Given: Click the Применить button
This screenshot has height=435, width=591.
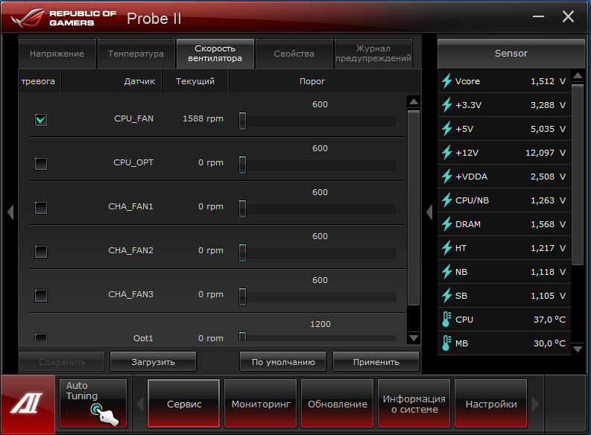Looking at the screenshot, I should 376,361.
